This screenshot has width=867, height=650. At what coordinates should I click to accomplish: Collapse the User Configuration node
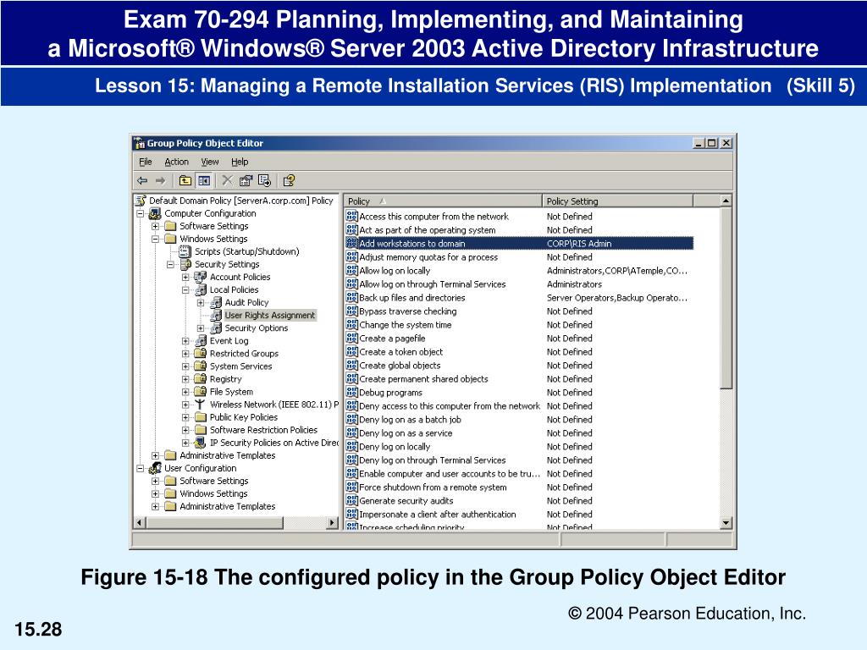[141, 469]
